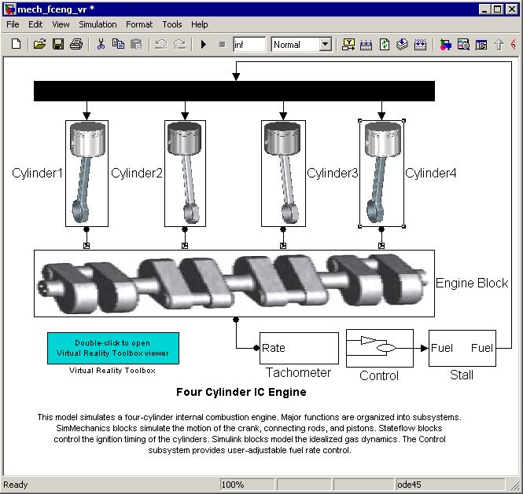The width and height of the screenshot is (523, 494).
Task: Open the Library Browser icon
Action: pos(445,44)
